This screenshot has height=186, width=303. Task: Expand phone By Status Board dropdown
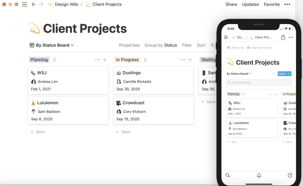point(239,74)
